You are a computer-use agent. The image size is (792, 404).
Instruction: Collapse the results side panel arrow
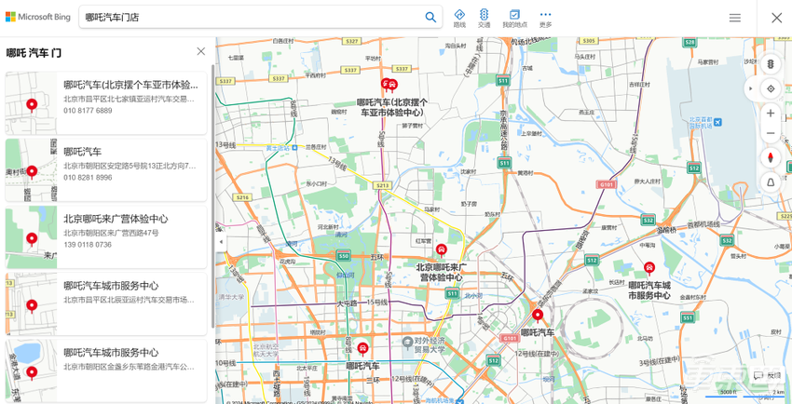pyautogui.click(x=220, y=242)
